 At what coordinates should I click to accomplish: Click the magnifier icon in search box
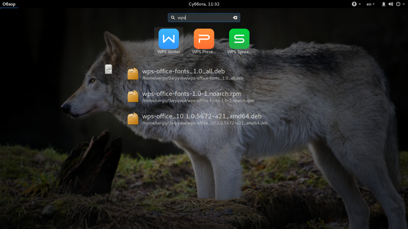(x=173, y=17)
